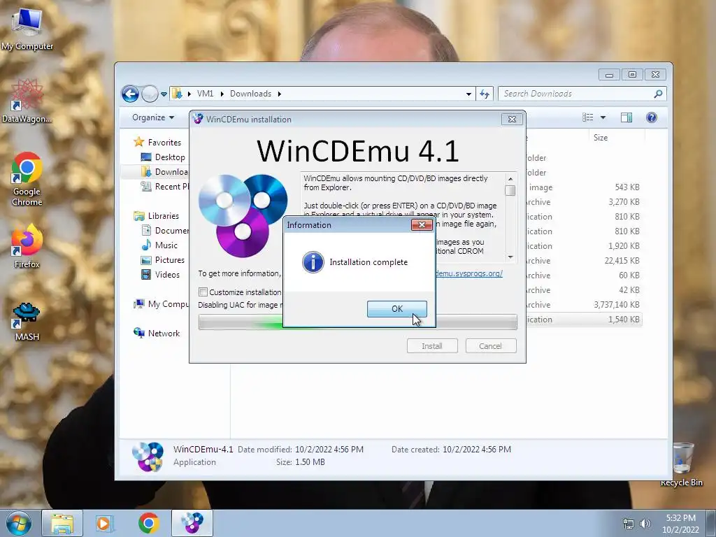Select the file row sized 22,415 KB
716x537 pixels.
tap(584, 261)
